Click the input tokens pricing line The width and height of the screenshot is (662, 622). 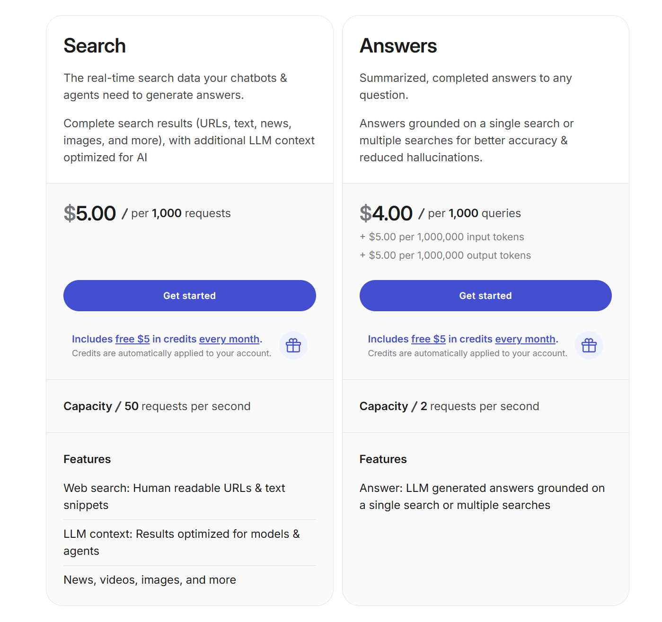pos(442,237)
